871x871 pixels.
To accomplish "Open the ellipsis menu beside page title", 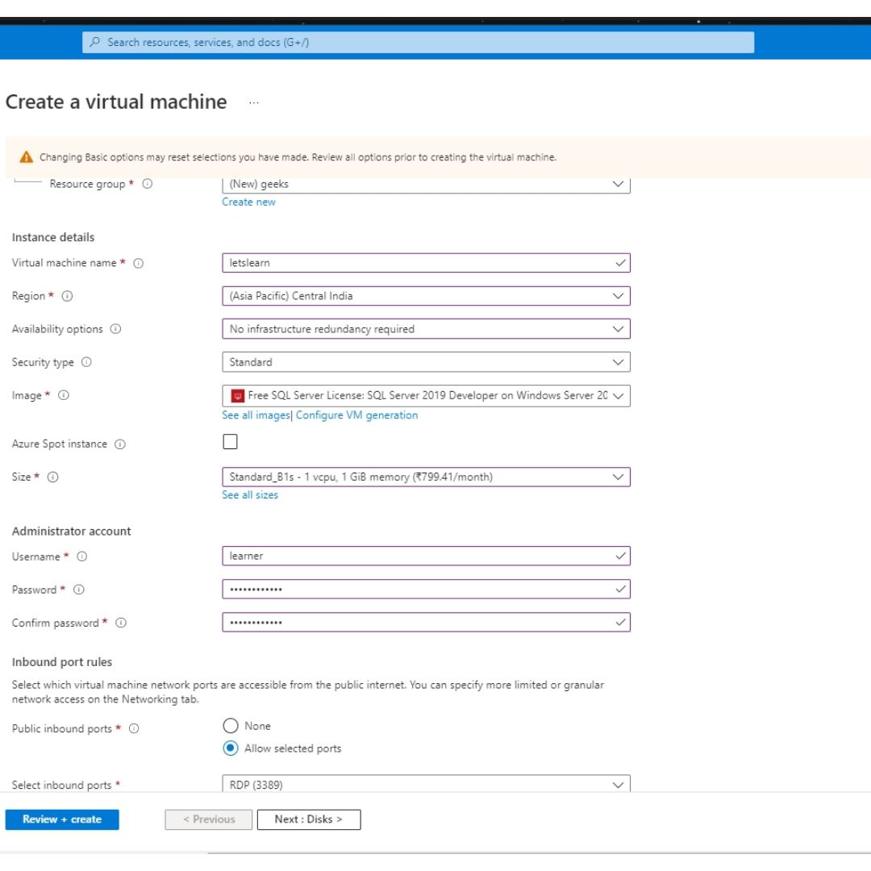I will 254,102.
